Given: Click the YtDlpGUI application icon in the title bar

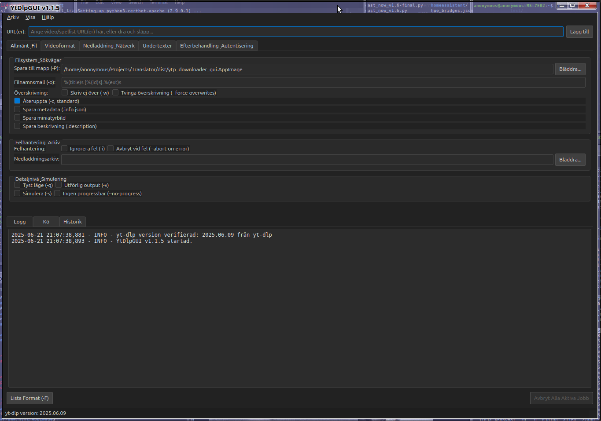Looking at the screenshot, I should [x=6, y=7].
